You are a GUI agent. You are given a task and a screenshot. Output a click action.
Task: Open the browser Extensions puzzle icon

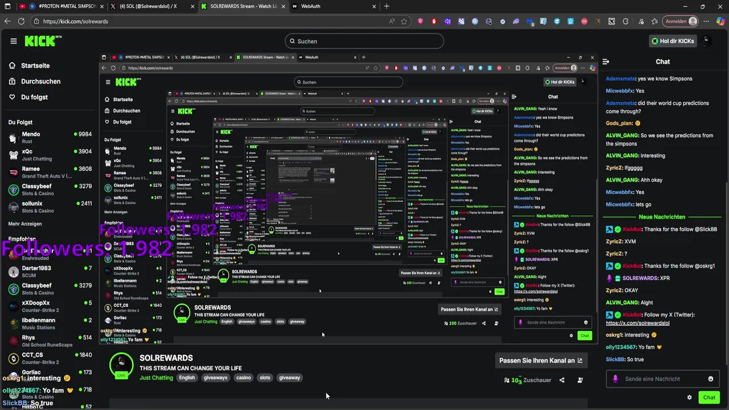625,21
